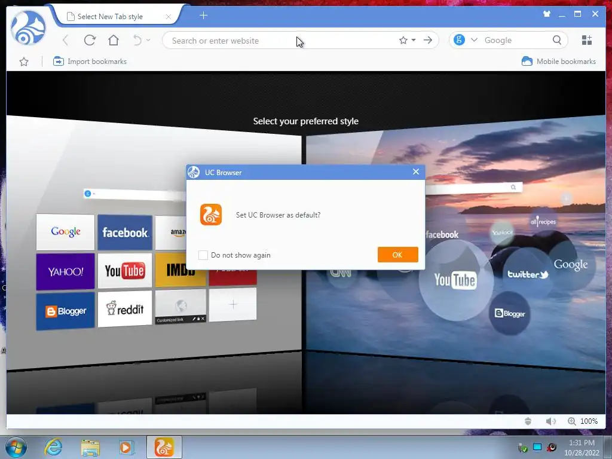Viewport: 612px width, 459px height.
Task: Click the ad-block shield status icon
Action: 528,421
